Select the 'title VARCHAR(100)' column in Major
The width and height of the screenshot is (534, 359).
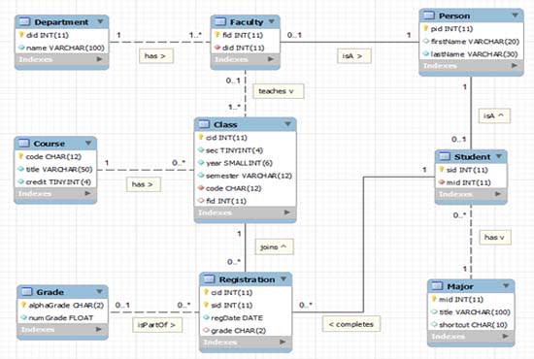tap(471, 311)
